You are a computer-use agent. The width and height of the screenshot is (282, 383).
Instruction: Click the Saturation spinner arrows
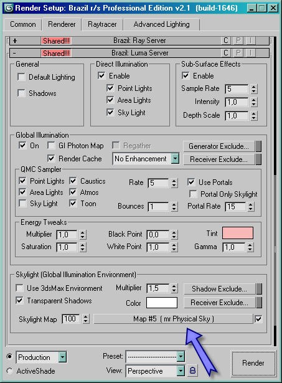(x=83, y=247)
